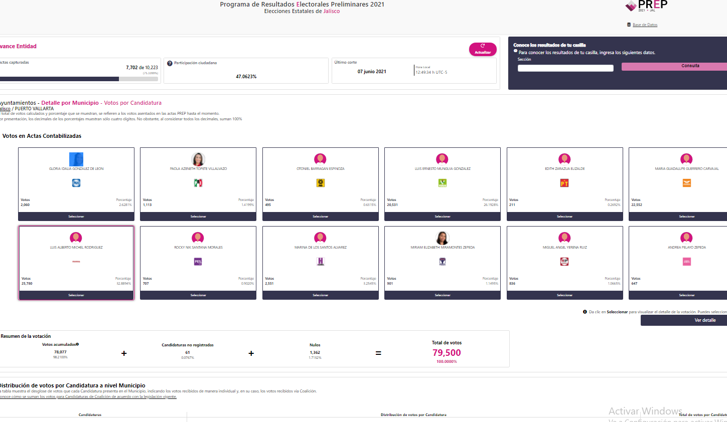Click the avatar of Andrea Pelayo Zepeda
Image resolution: width=727 pixels, height=422 pixels.
[686, 238]
